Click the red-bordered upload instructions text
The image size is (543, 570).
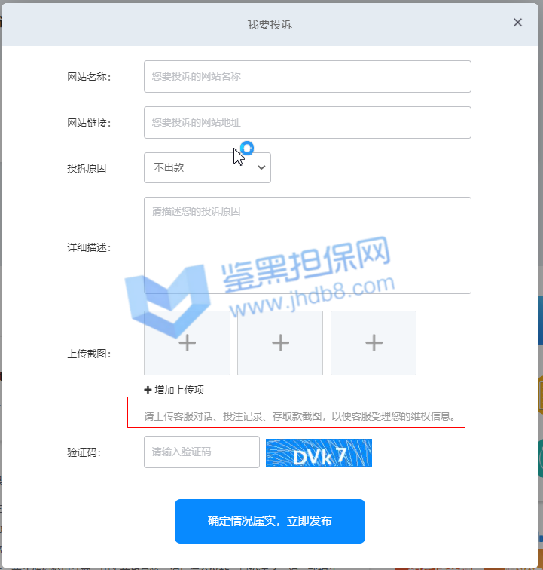300,415
